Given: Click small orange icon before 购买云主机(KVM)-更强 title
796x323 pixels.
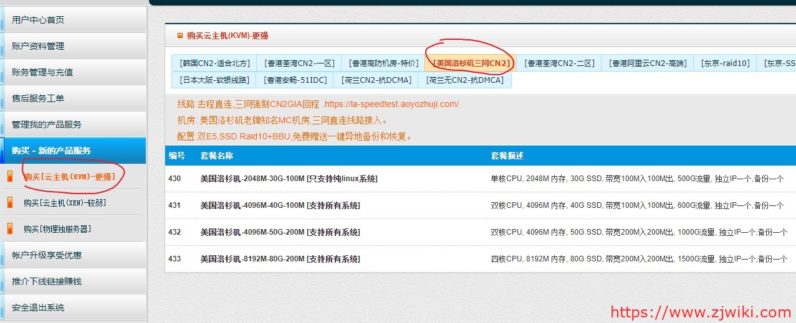Looking at the screenshot, I should tap(180, 36).
